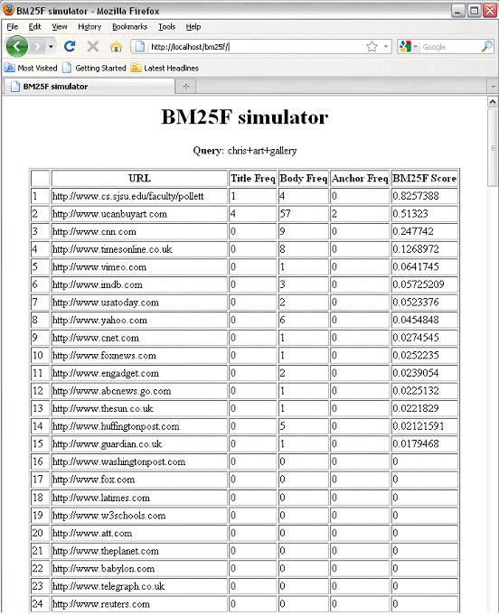This screenshot has height=615, width=499.
Task: Click the www.yahoo.com URL cell
Action: coord(139,320)
